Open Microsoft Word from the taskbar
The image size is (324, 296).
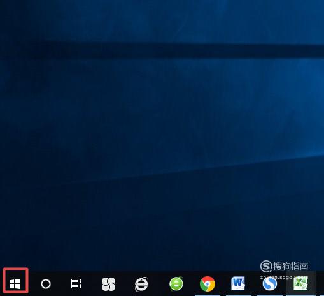click(238, 283)
